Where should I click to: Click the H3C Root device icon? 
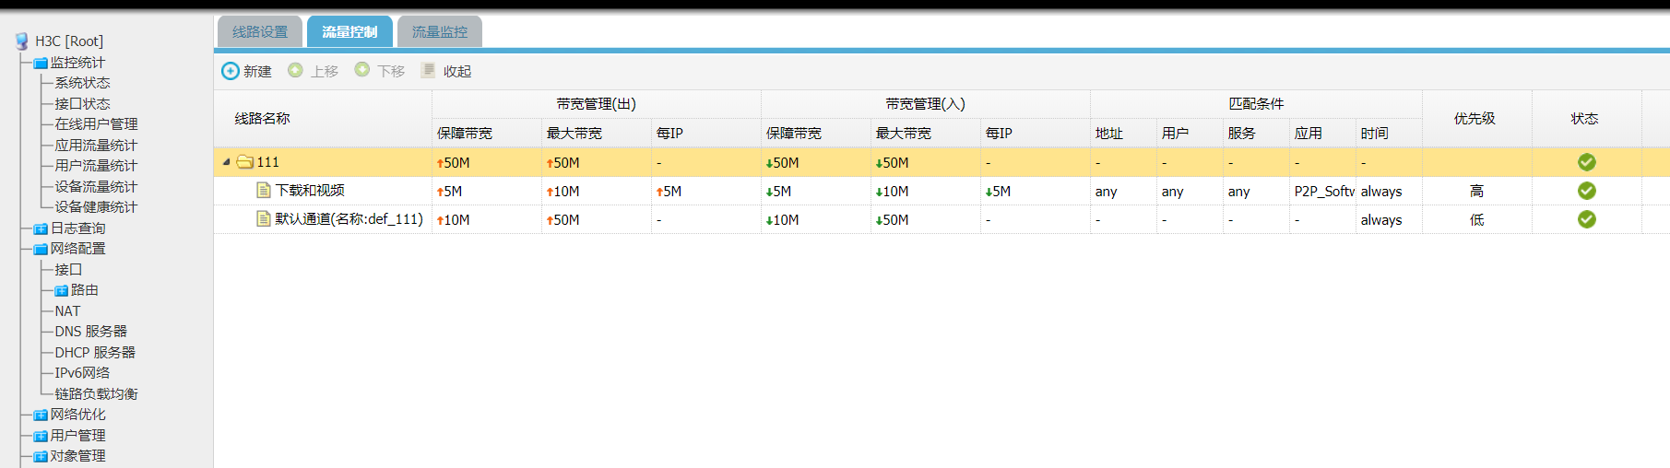click(22, 41)
